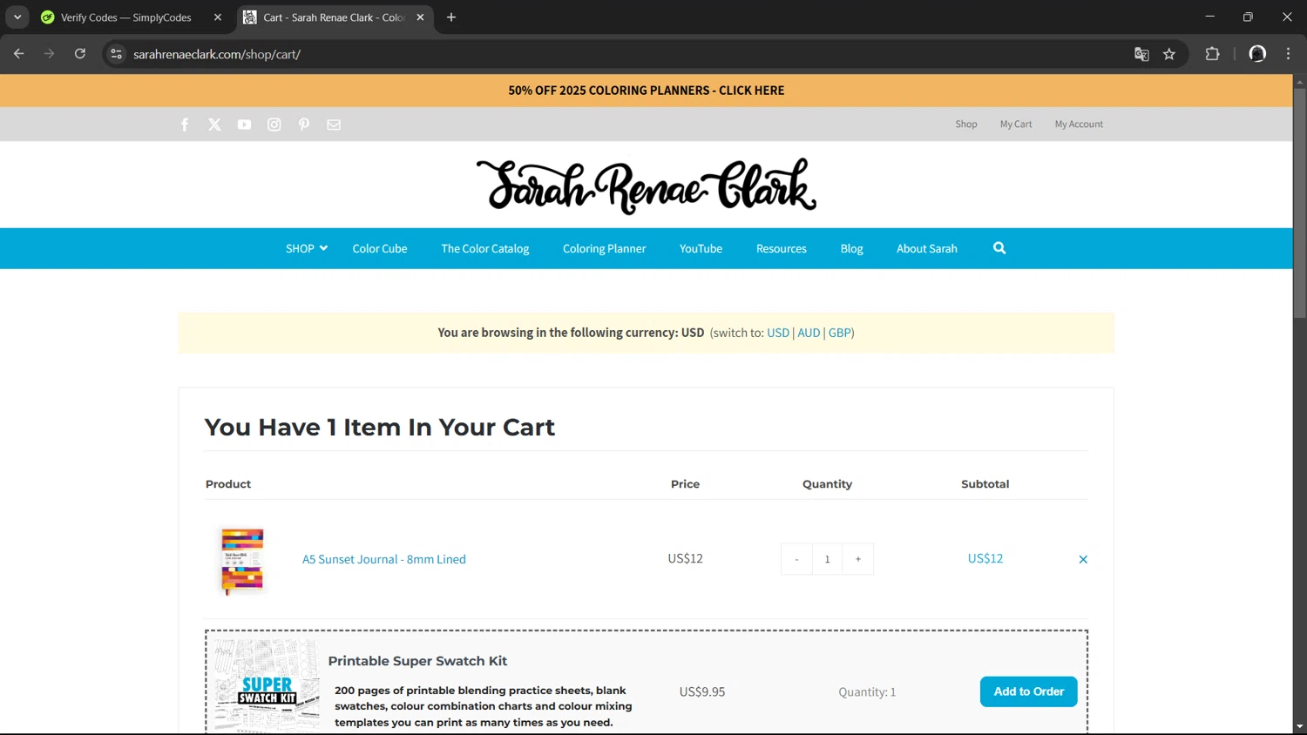Image resolution: width=1307 pixels, height=735 pixels.
Task: Switch currency to GBP
Action: click(x=840, y=333)
